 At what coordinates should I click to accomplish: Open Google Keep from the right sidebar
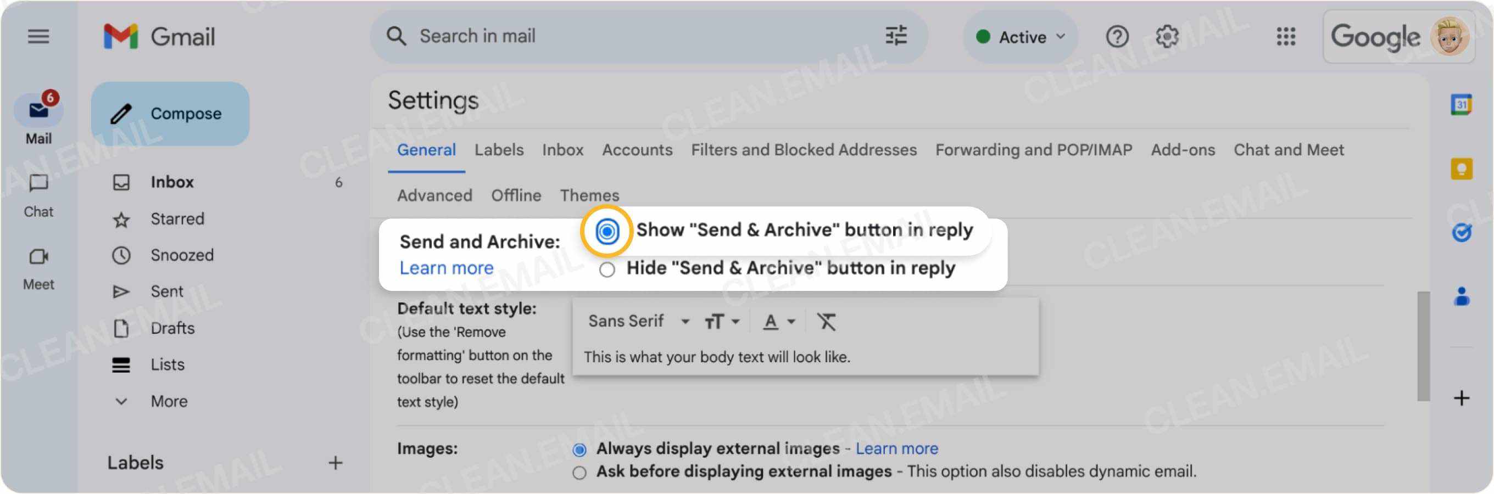pos(1462,169)
